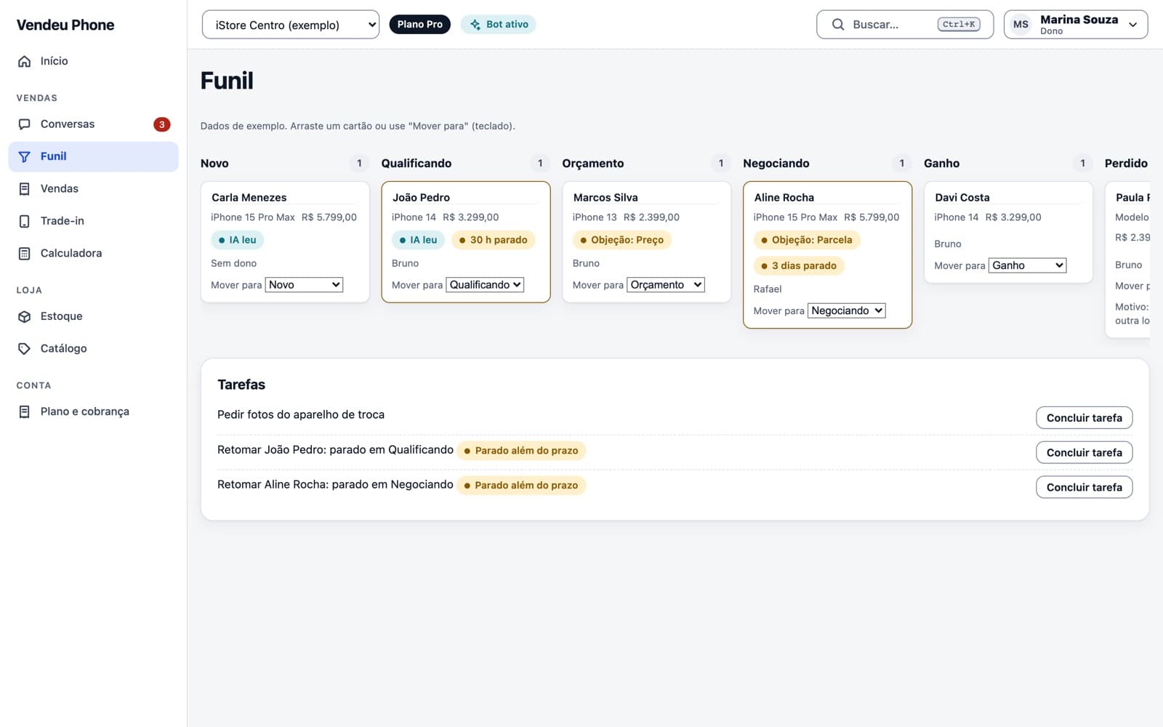The image size is (1163, 727).
Task: Expand the Marina Souza account menu
Action: click(1076, 25)
